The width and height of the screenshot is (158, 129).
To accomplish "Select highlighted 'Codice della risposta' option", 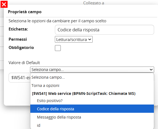I will (92, 109).
